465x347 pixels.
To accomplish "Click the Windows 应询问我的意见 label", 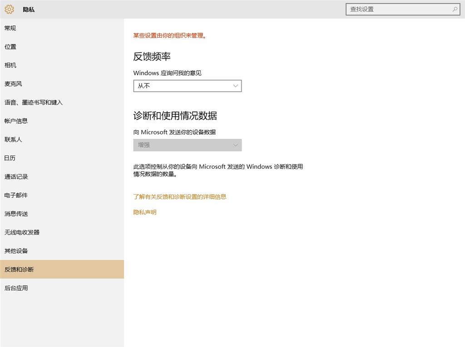I will pos(167,73).
